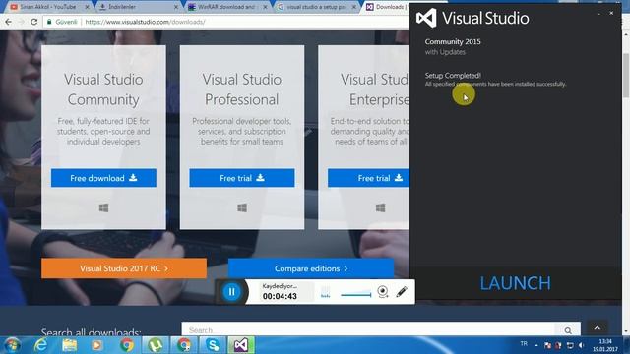This screenshot has width=630, height=354.
Task: Open the media player taskbar icon
Action: pyautogui.click(x=96, y=345)
